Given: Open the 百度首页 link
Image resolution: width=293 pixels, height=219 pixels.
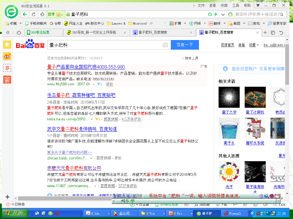Looking at the screenshot, I should point(227,45).
